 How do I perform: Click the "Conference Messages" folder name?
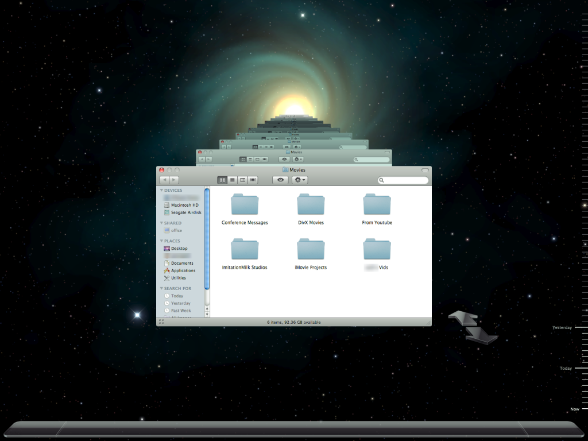click(x=245, y=223)
